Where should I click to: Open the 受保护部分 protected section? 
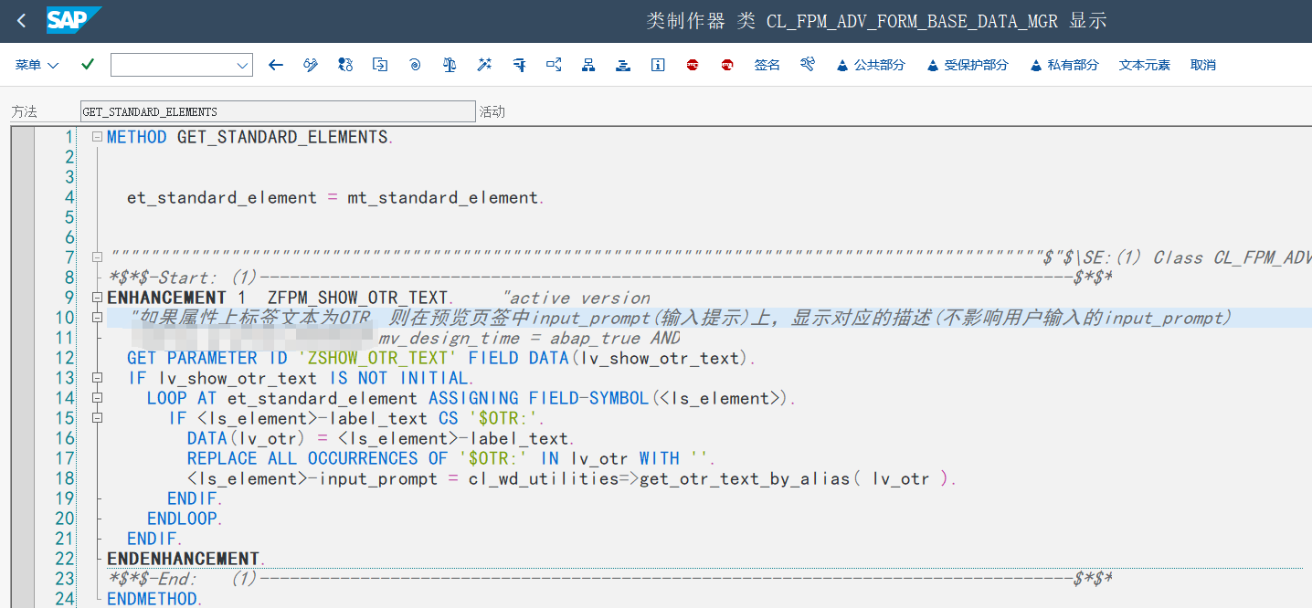[968, 65]
